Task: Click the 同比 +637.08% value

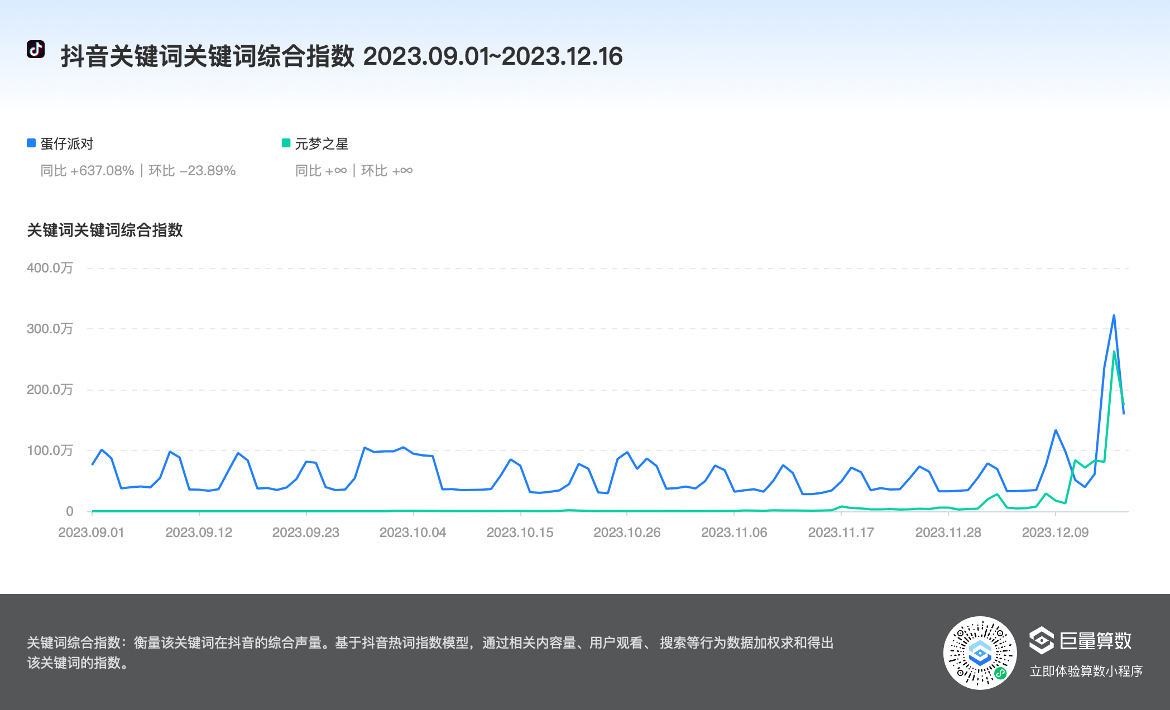Action: (x=87, y=171)
